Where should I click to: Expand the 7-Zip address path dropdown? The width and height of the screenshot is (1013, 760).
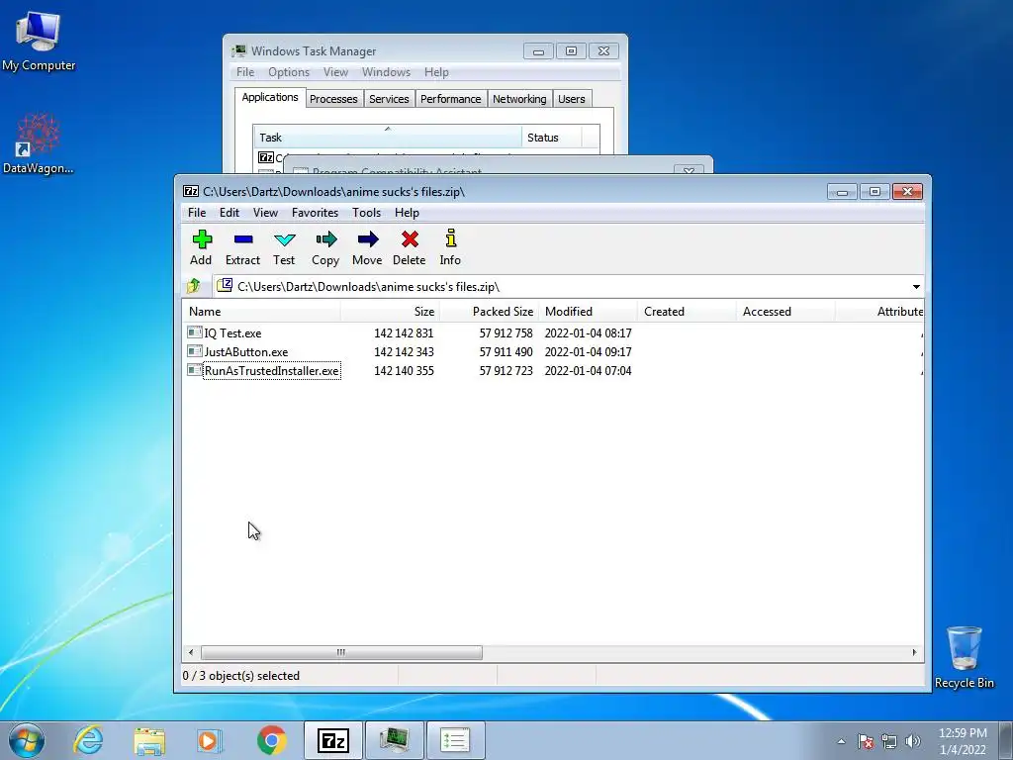coord(916,286)
